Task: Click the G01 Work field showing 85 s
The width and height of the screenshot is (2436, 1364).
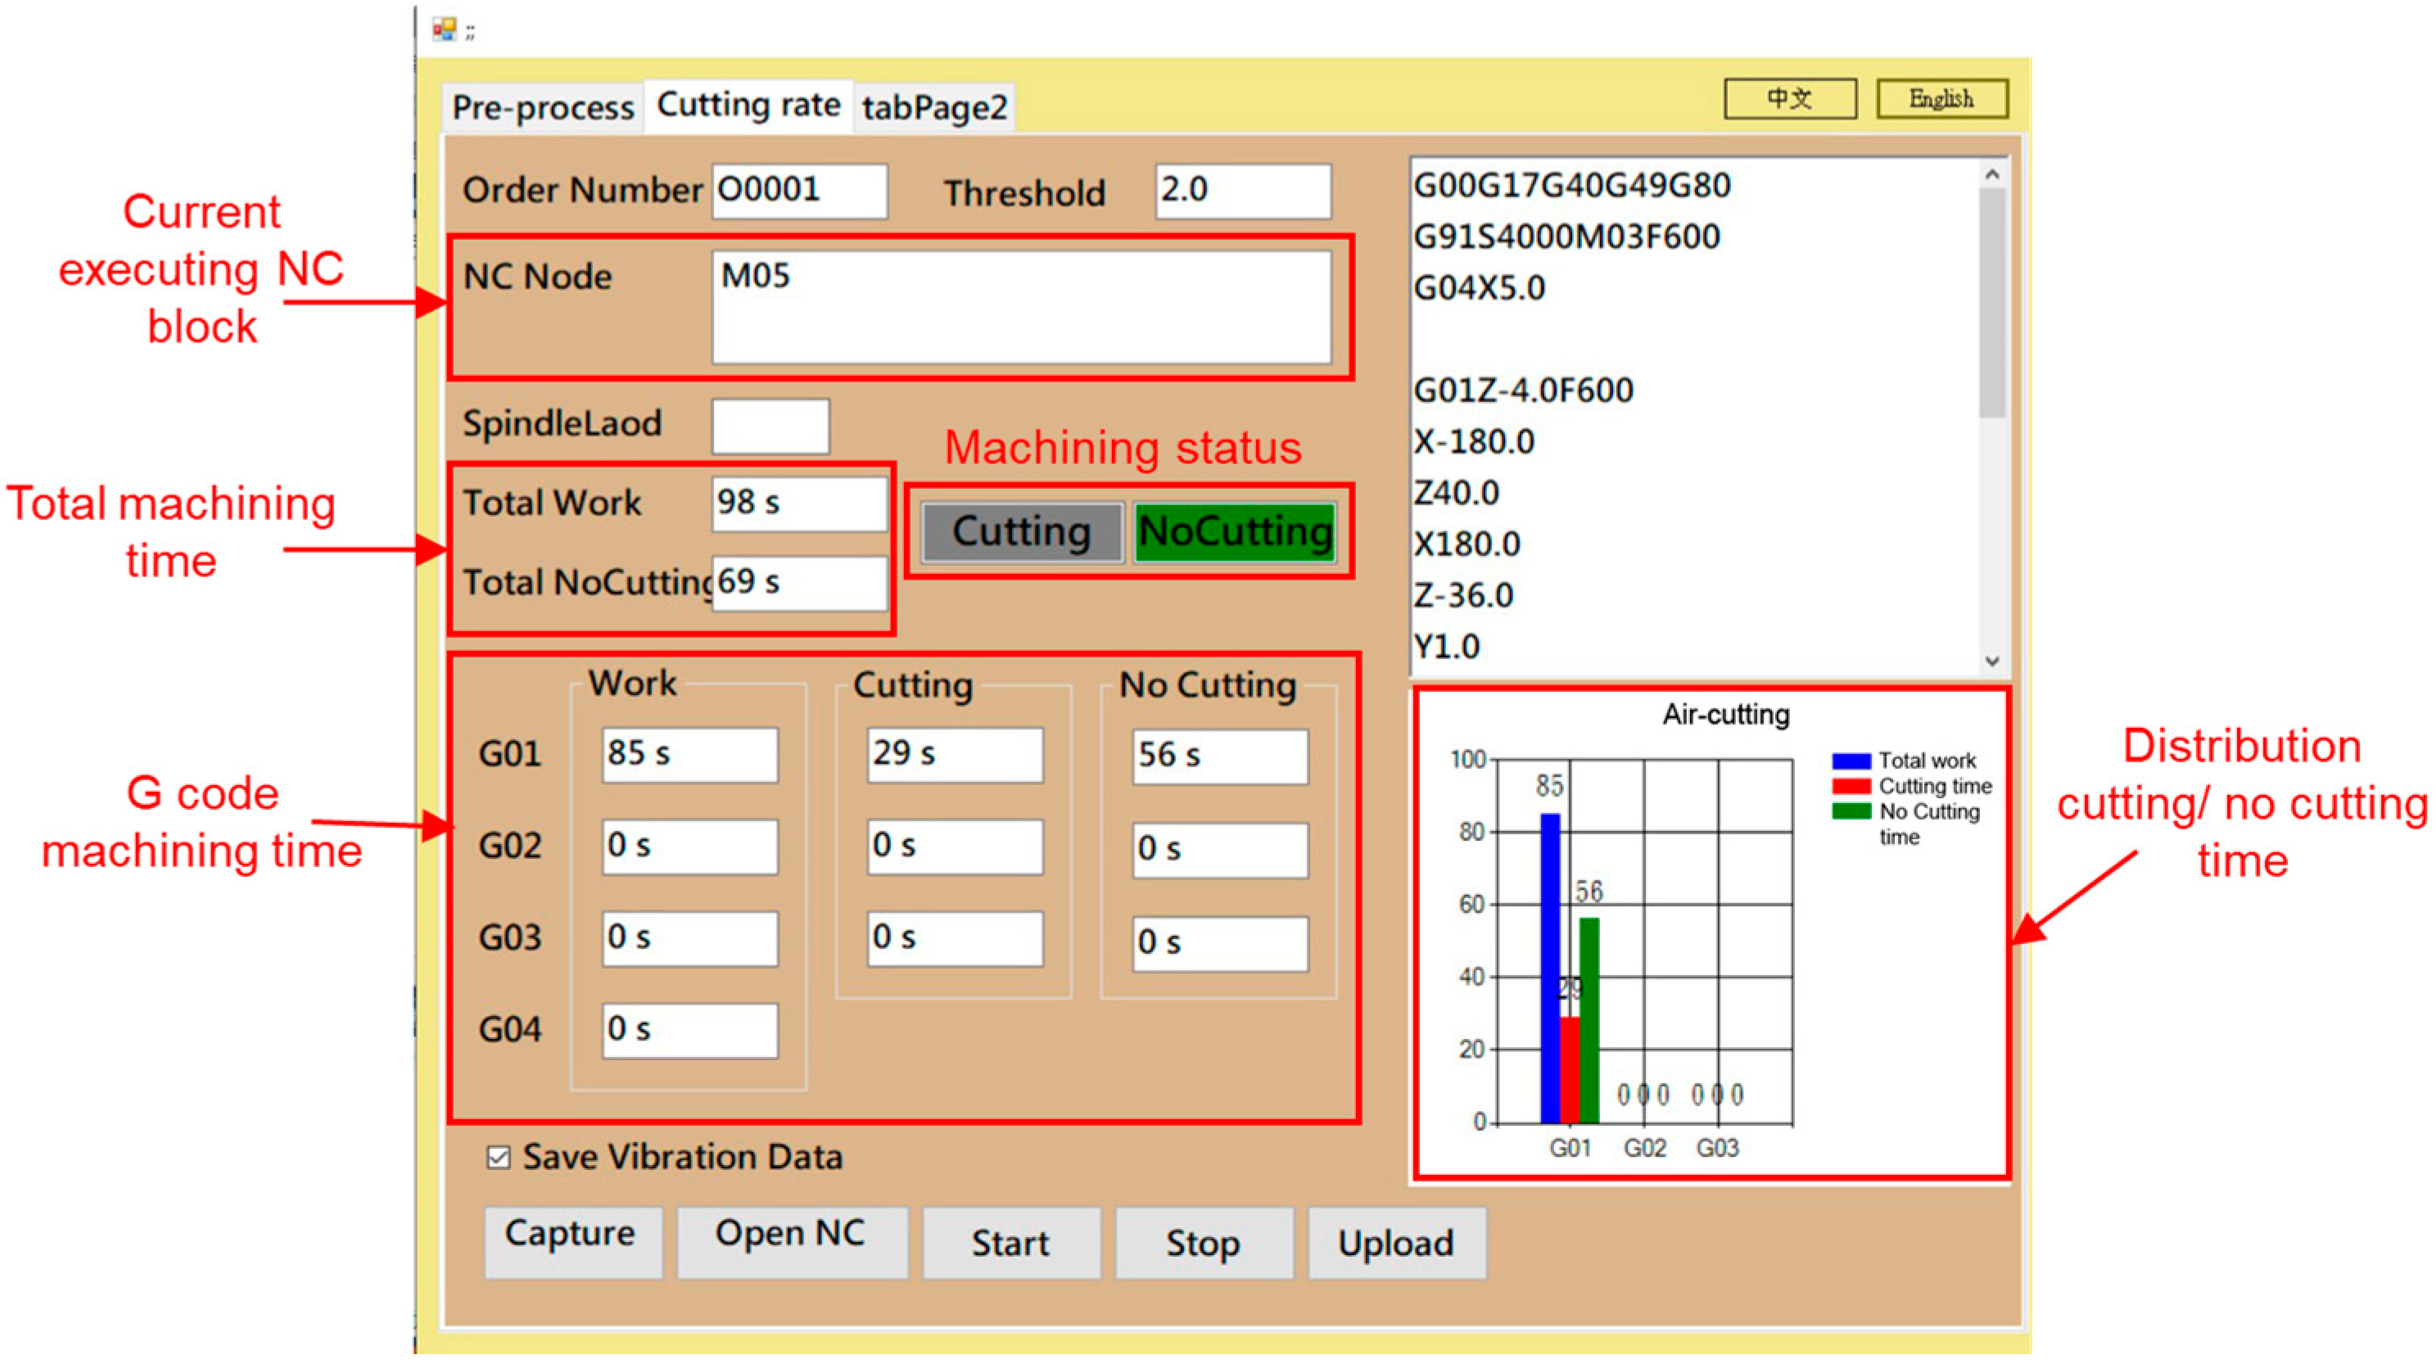Action: (x=690, y=754)
